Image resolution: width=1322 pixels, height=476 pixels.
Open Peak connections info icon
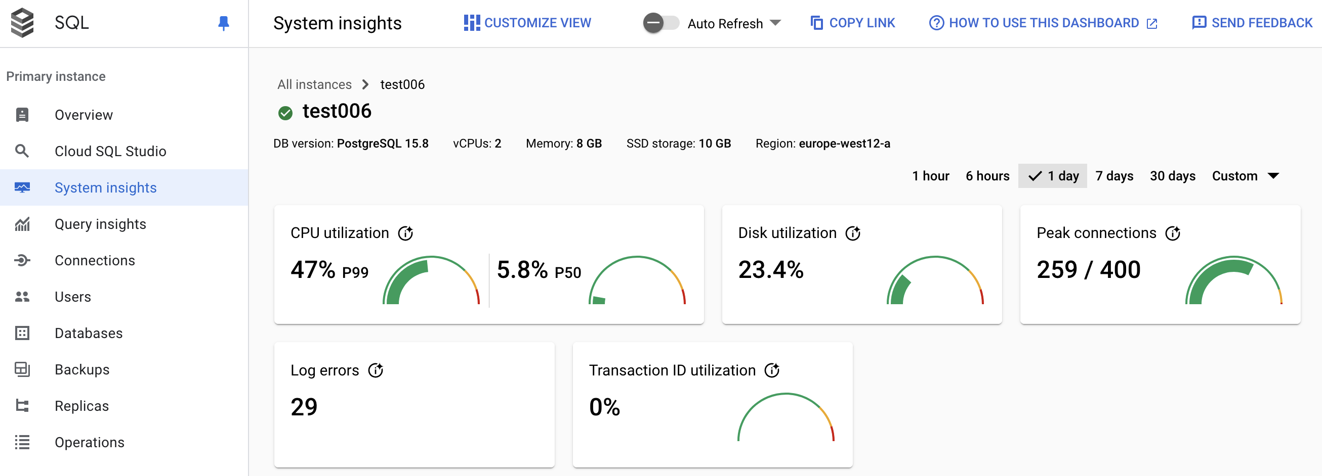pyautogui.click(x=1173, y=233)
